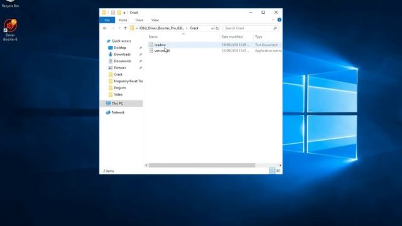Open the File ribbon tab
The image size is (402, 226).
tap(107, 20)
